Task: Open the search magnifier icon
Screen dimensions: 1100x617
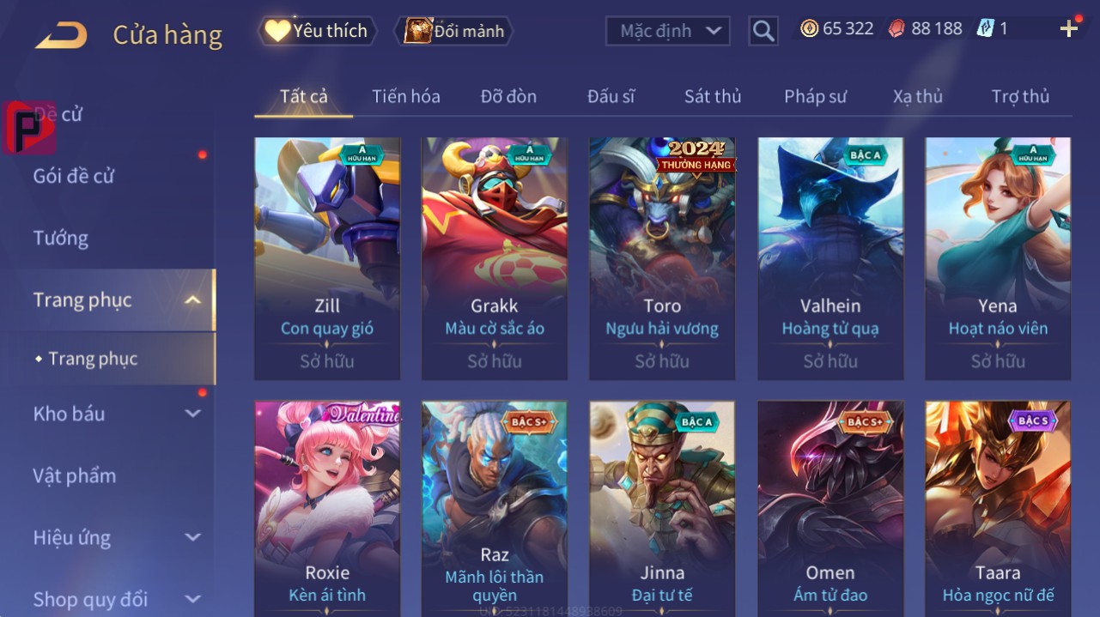Action: (x=763, y=32)
